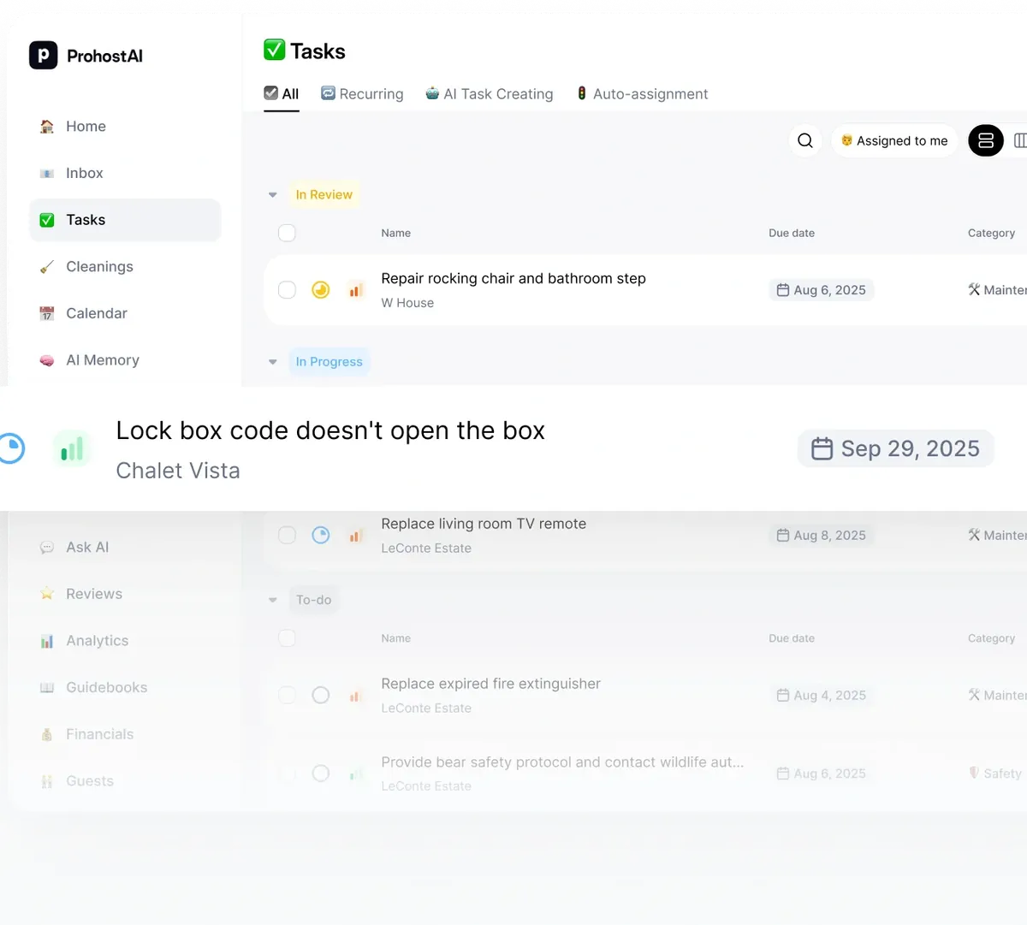
Task: Open Cleanings in sidebar
Action: point(125,267)
